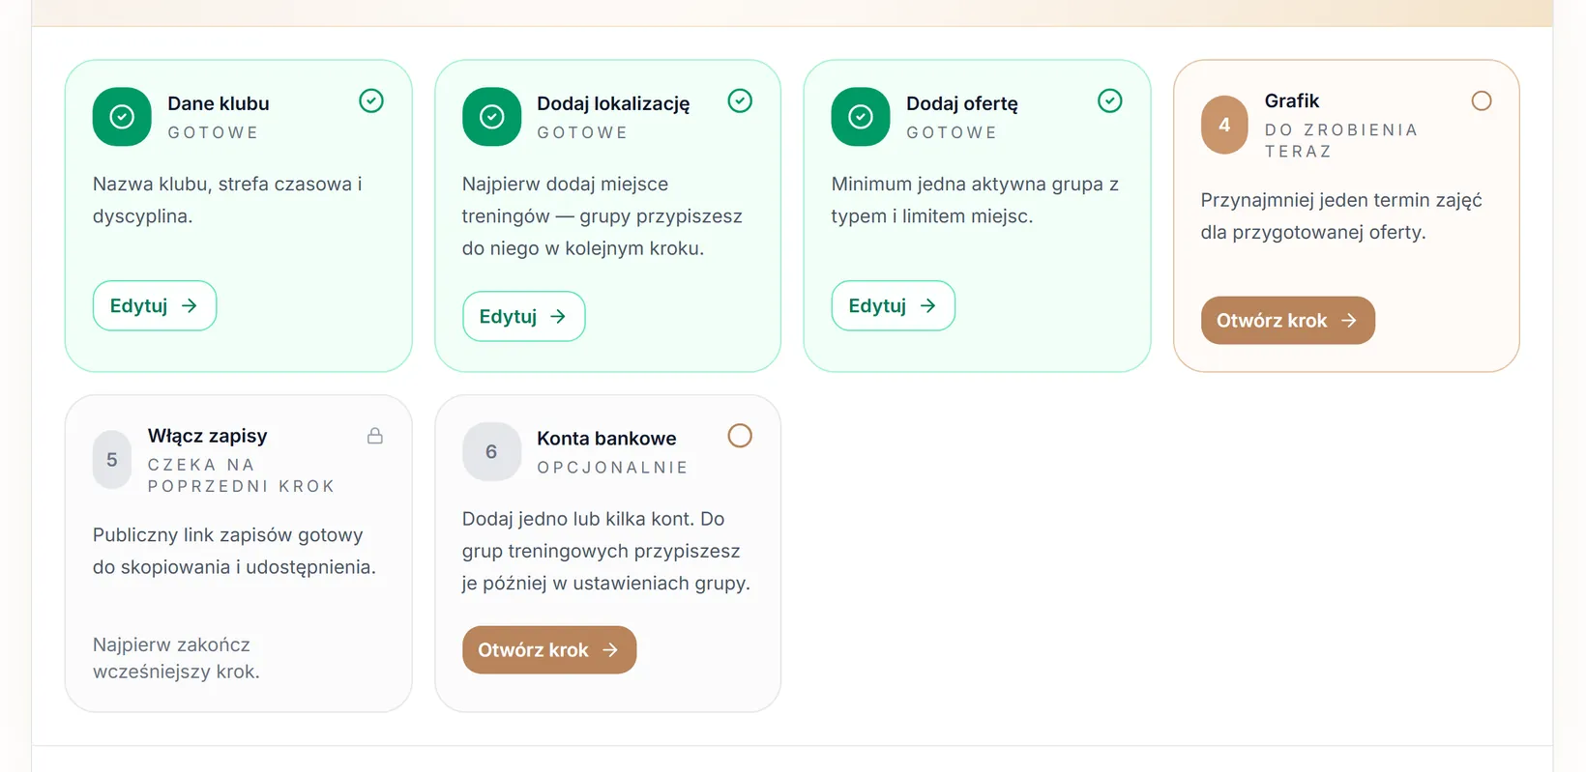Select the Grafik card title
Screen dimensions: 1586x772
[x=1292, y=100]
